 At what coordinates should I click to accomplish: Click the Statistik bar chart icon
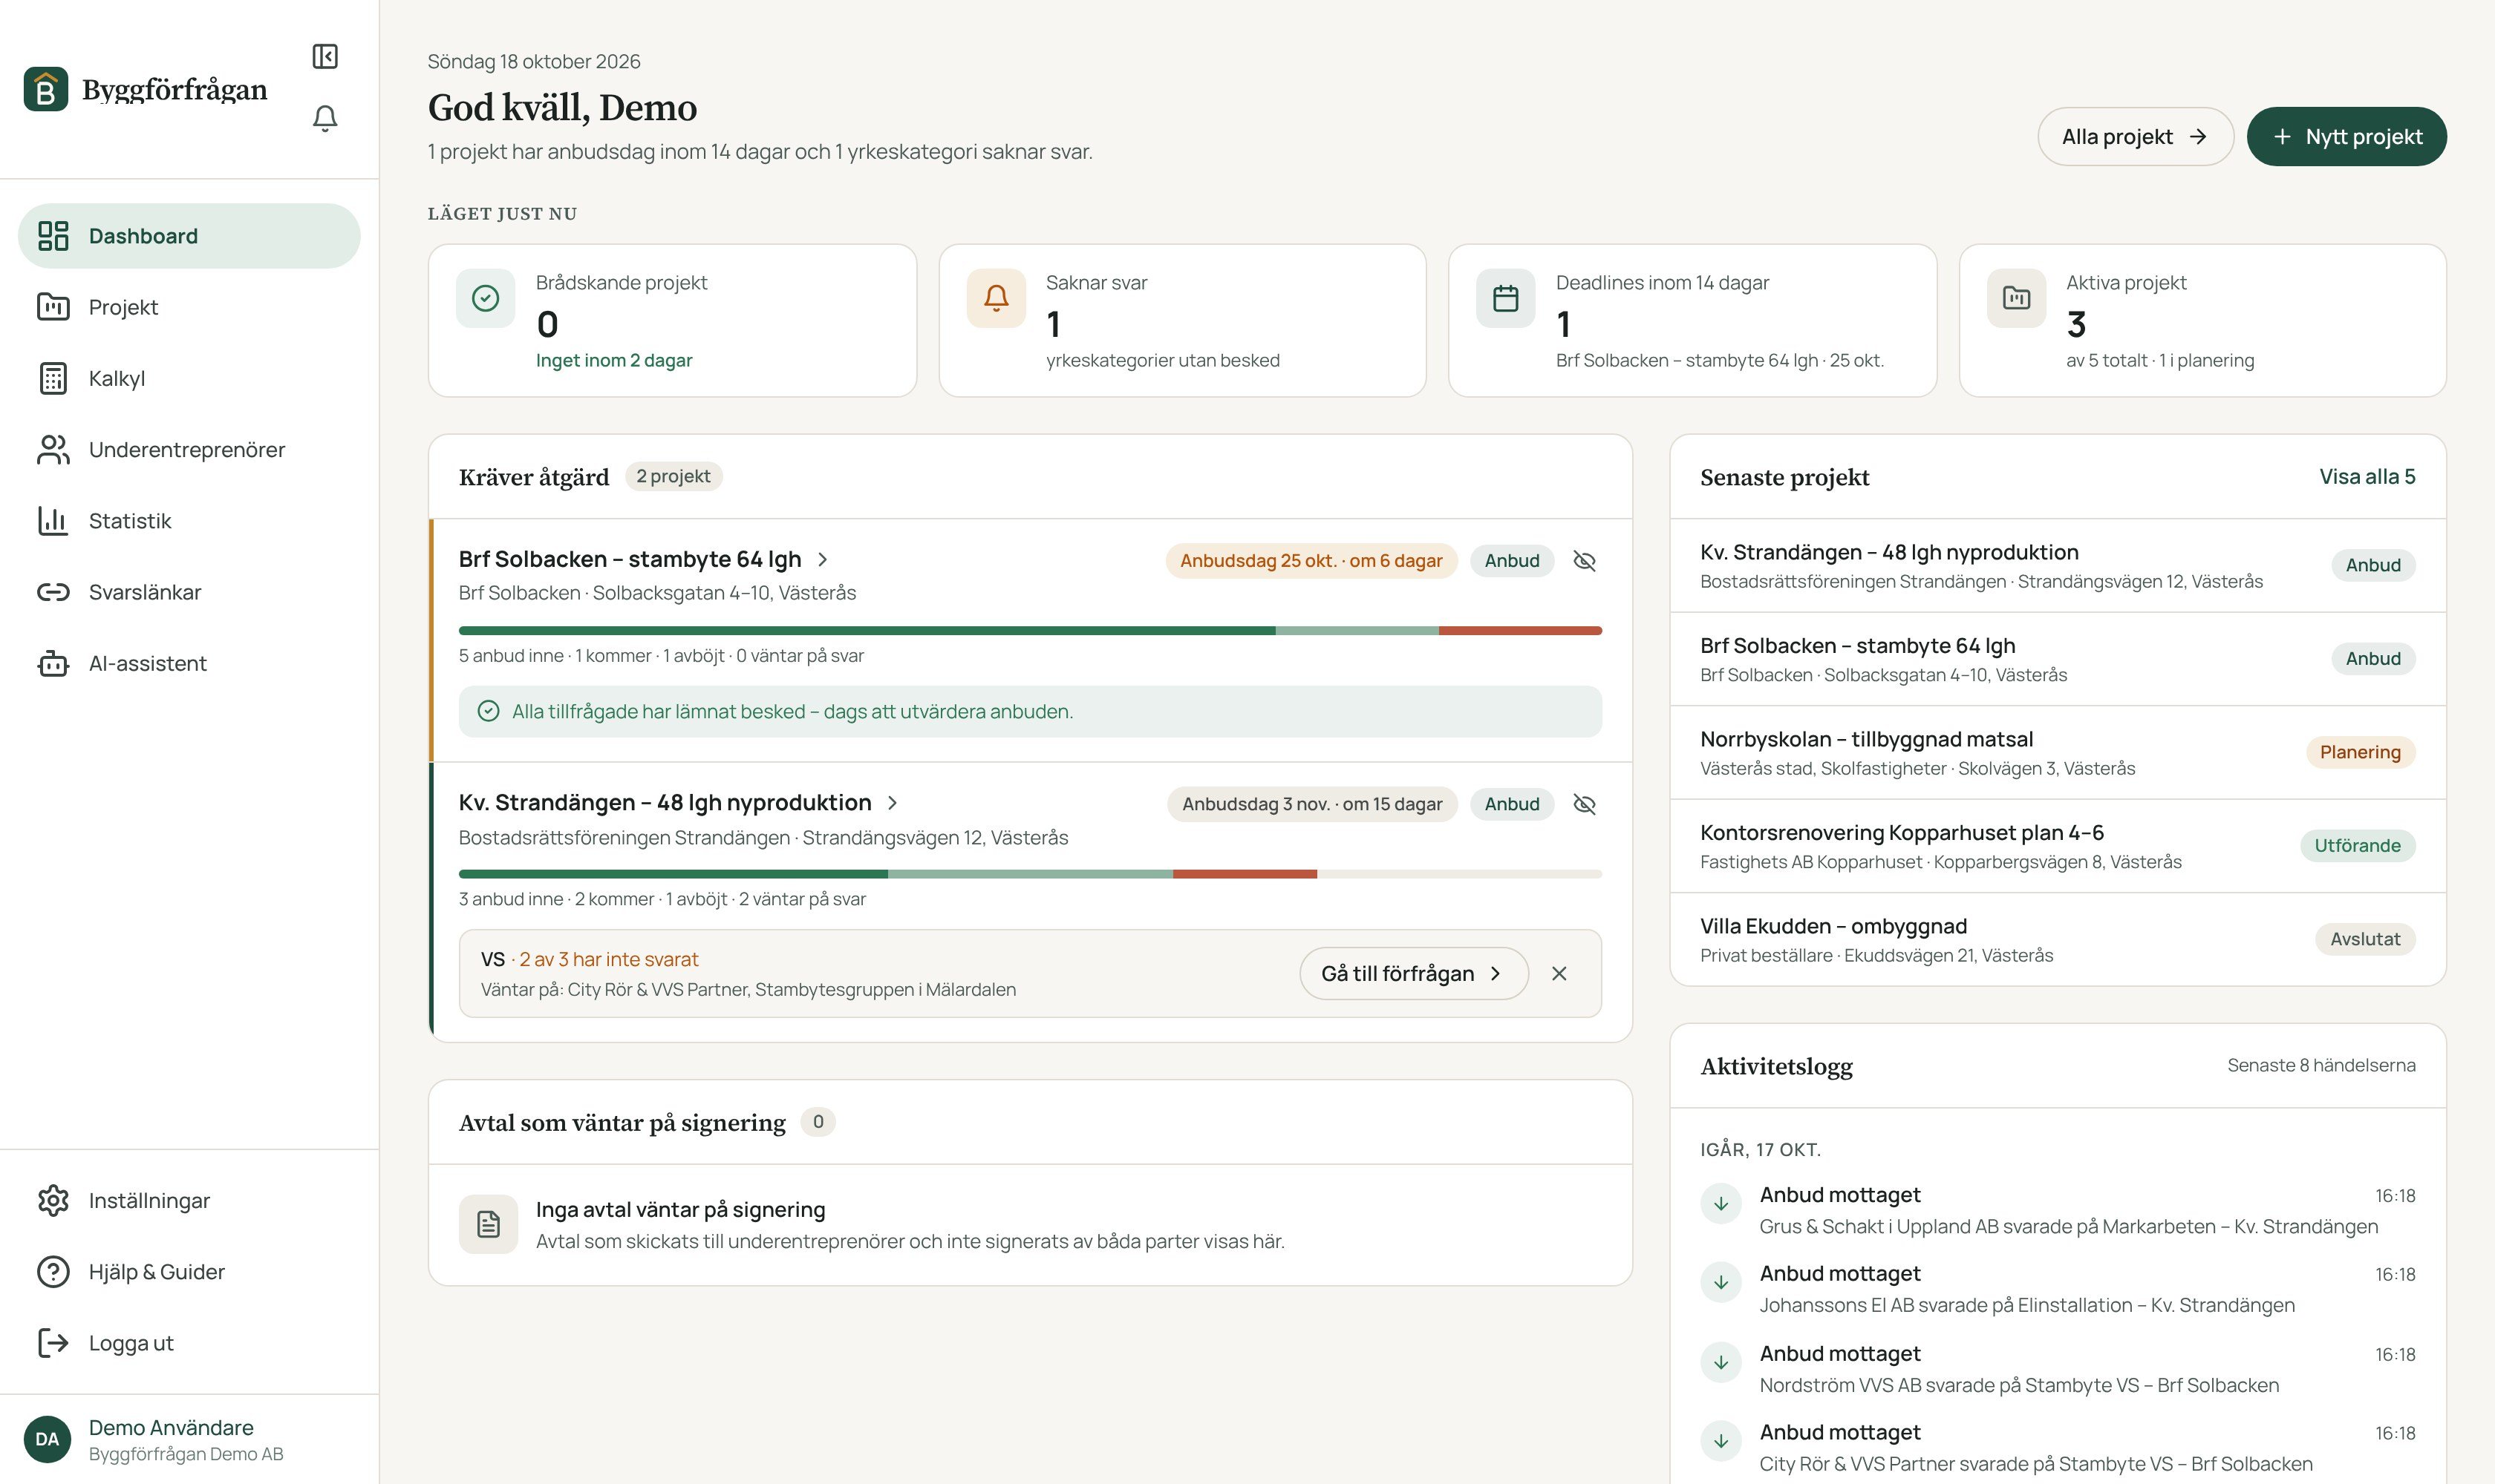pyautogui.click(x=53, y=521)
